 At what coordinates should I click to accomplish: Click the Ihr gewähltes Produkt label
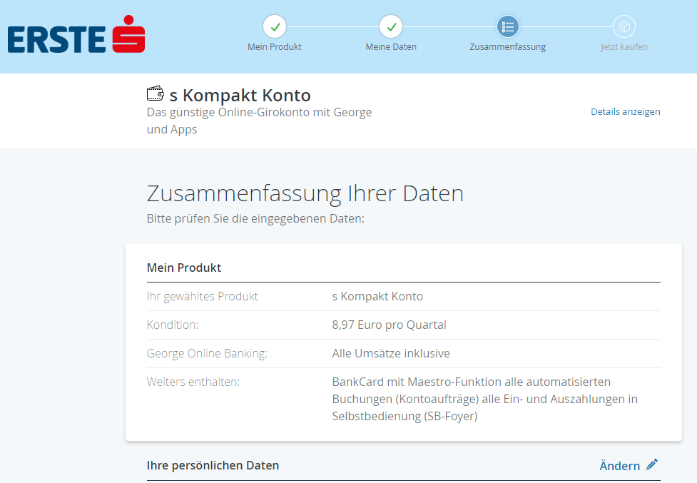[203, 296]
